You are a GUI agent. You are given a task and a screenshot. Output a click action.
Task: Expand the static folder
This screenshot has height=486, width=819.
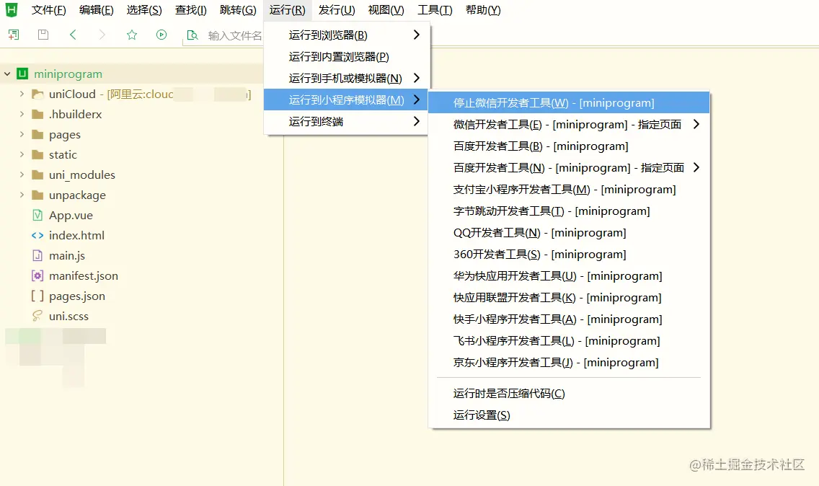22,154
